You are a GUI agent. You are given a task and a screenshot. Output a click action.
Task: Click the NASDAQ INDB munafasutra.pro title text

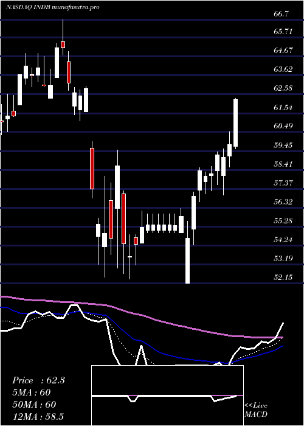click(x=52, y=7)
